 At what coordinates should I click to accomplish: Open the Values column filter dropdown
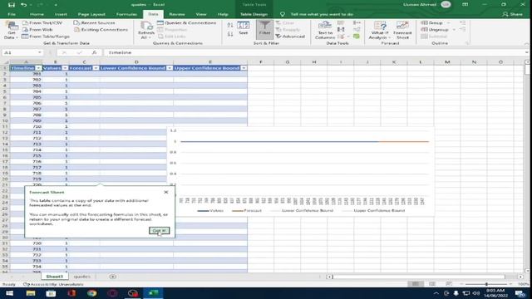click(65, 68)
